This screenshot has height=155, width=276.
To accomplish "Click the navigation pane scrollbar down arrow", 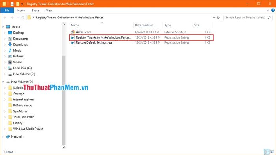I will coord(64,147).
